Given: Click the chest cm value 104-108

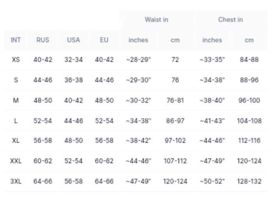Looking at the screenshot, I should click(x=249, y=121).
